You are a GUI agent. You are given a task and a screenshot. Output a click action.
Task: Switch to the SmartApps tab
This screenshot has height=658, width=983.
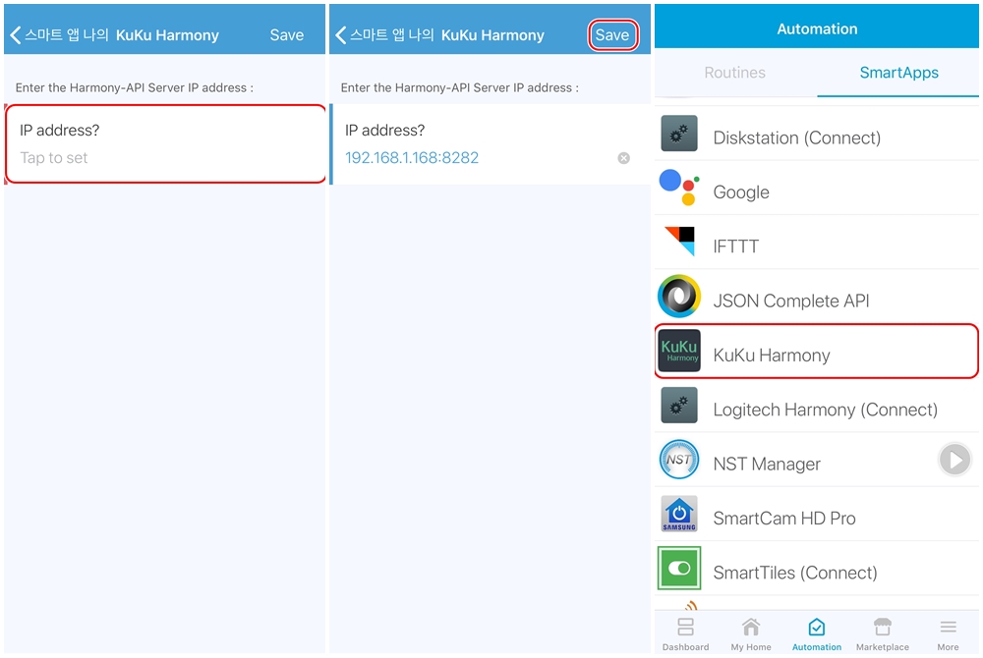[898, 73]
